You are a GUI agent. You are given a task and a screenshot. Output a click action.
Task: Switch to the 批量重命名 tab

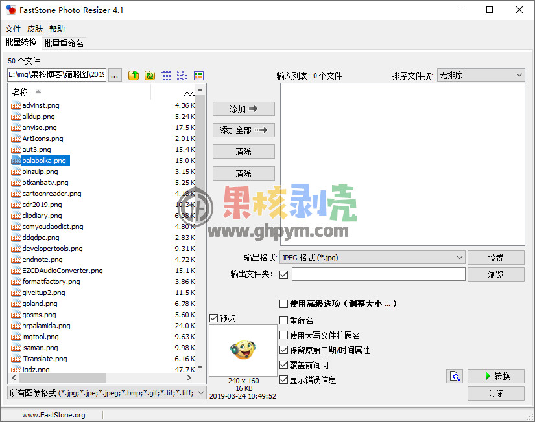(x=64, y=43)
